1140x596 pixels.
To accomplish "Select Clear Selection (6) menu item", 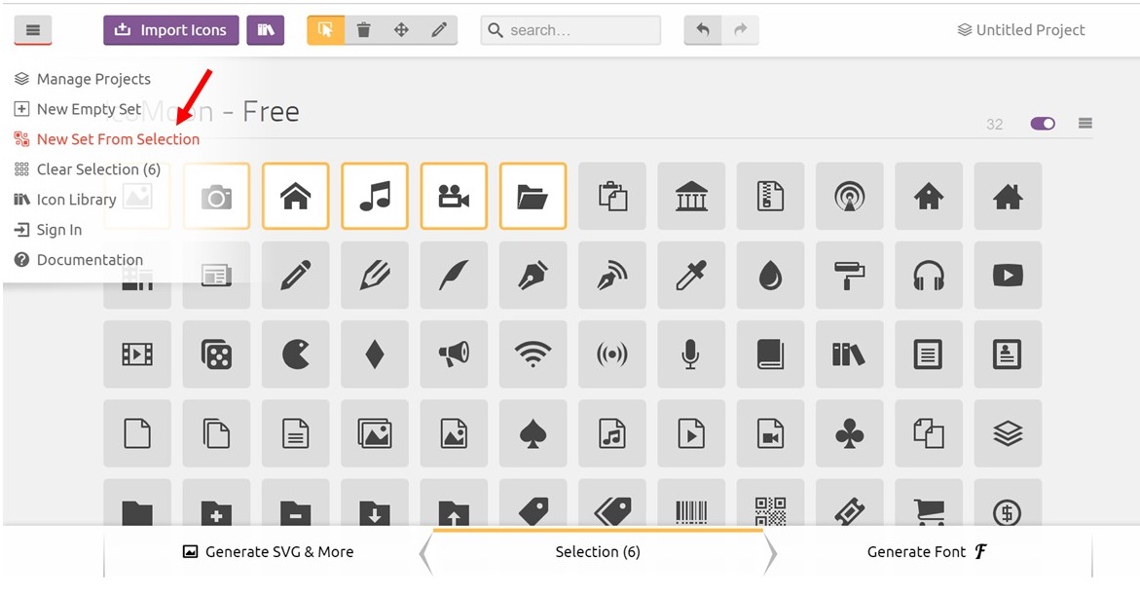I will (98, 169).
